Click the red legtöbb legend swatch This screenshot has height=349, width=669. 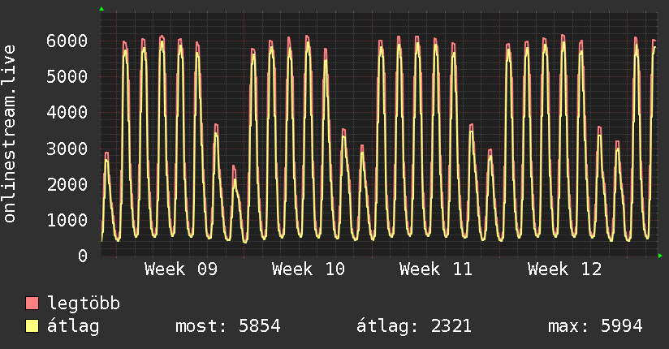(x=32, y=304)
